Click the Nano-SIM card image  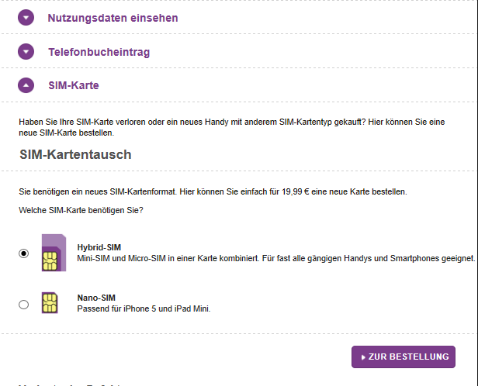[x=51, y=303]
